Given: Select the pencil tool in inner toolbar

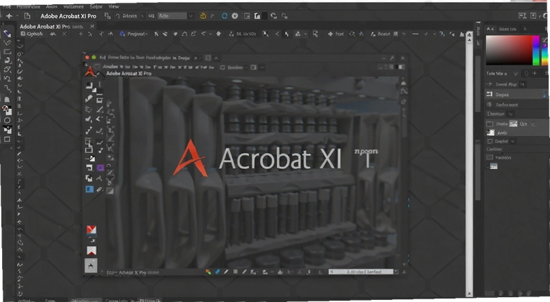Looking at the screenshot, I should 89,99.
